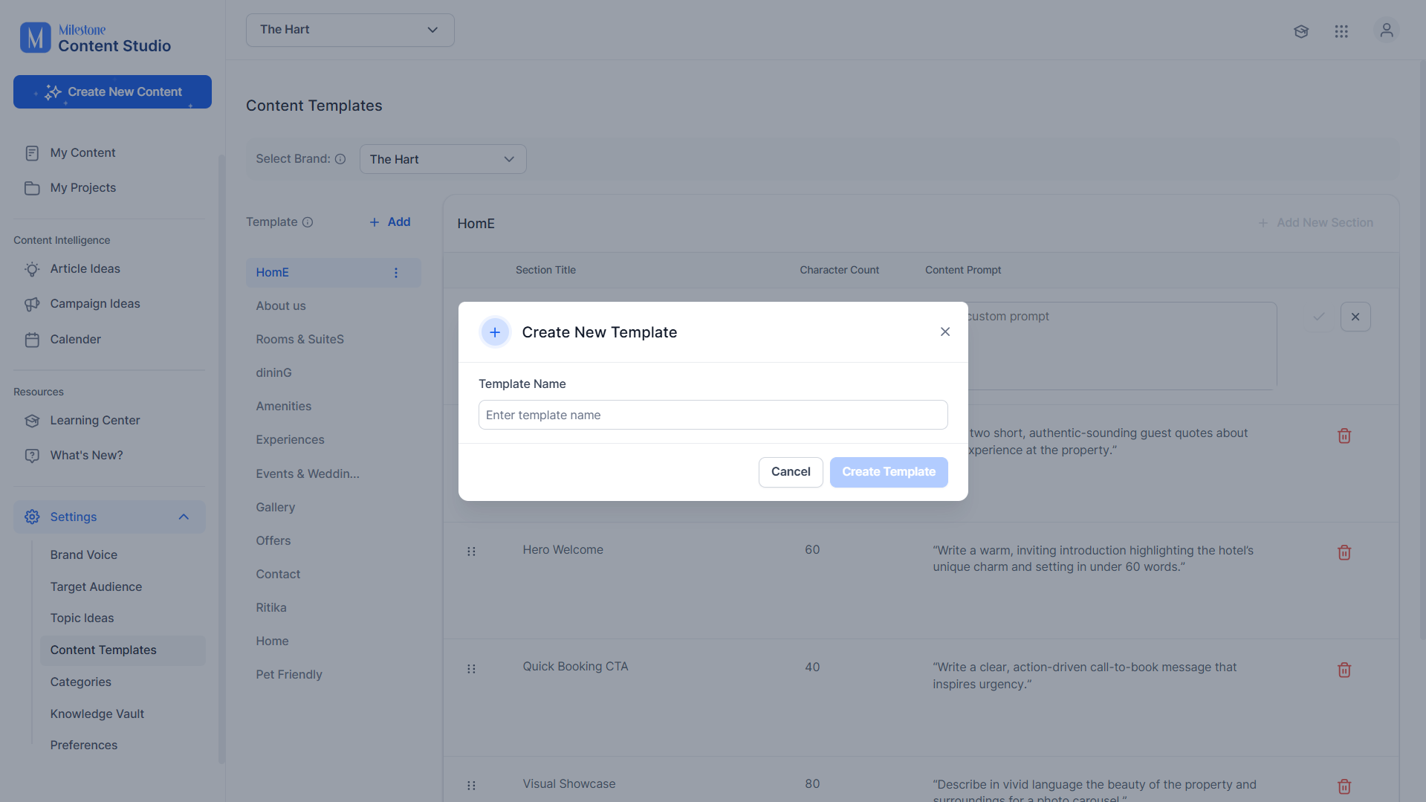Click the Select Brand info icon
The width and height of the screenshot is (1426, 802).
pos(340,159)
